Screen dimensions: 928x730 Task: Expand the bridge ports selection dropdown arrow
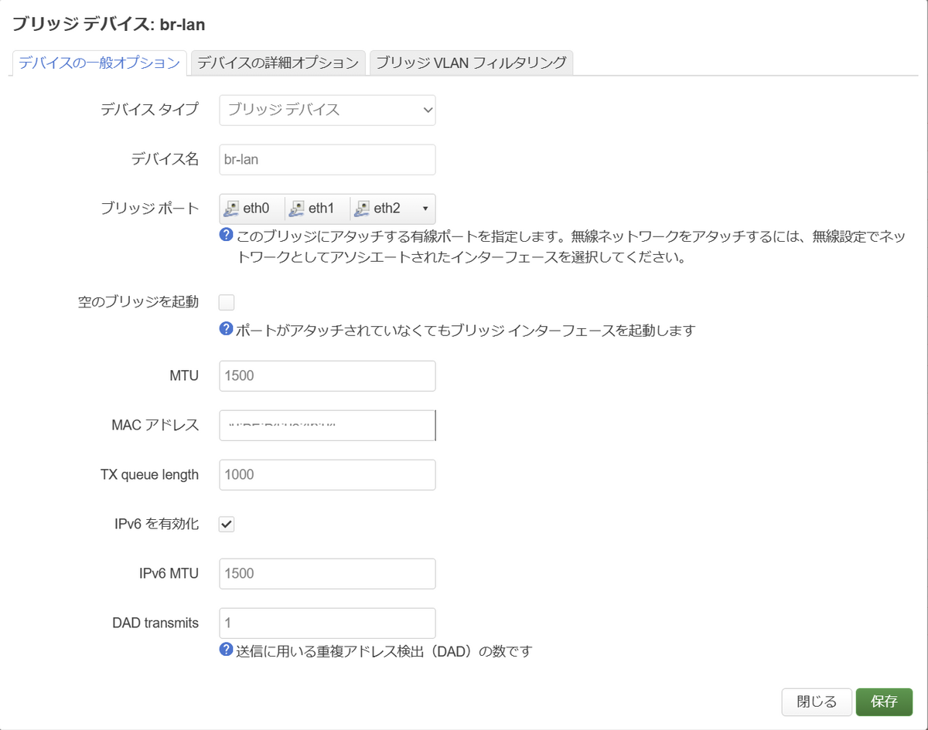(x=424, y=208)
